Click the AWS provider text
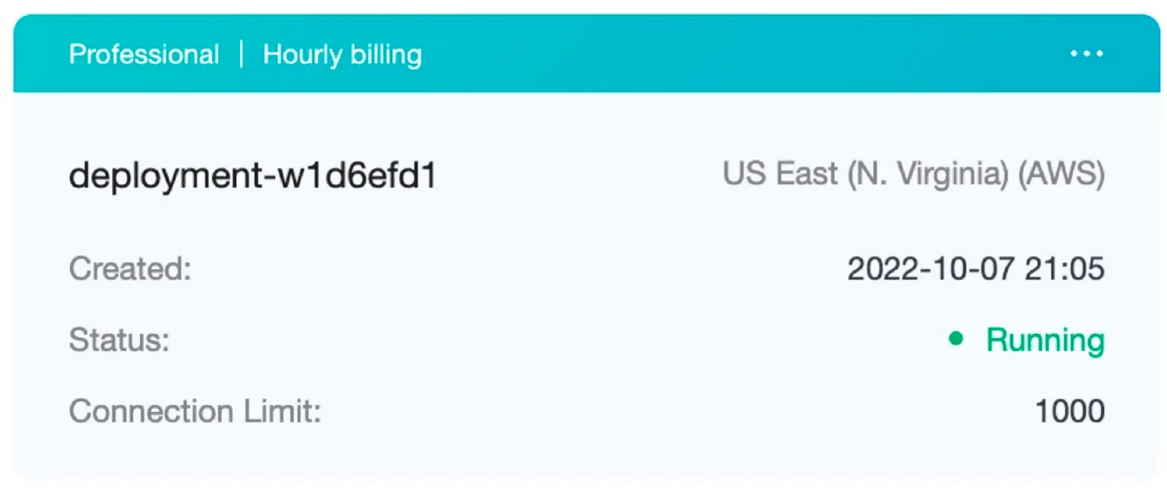Screen dimensions: 1167x500 pyautogui.click(x=1061, y=175)
